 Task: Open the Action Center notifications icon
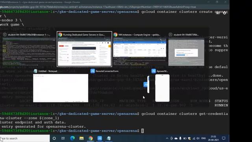pos(224,138)
